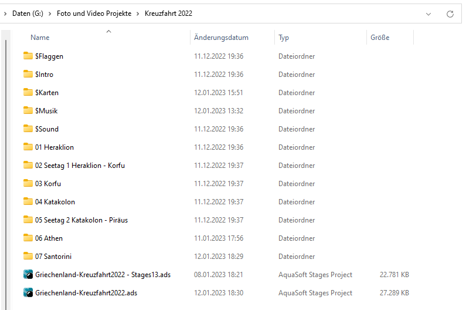466x310 pixels.
Task: Expand the chevron after Daten (G:)
Action: pos(51,14)
